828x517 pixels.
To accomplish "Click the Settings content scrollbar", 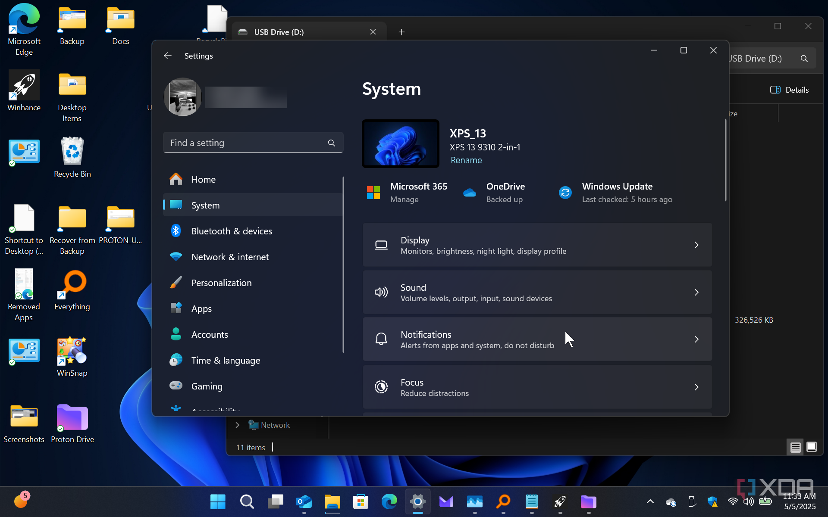I will click(726, 160).
